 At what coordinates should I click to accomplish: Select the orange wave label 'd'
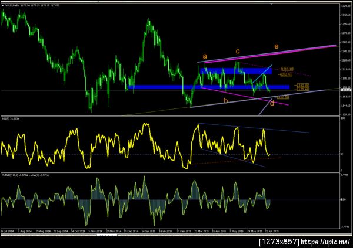pyautogui.click(x=272, y=103)
